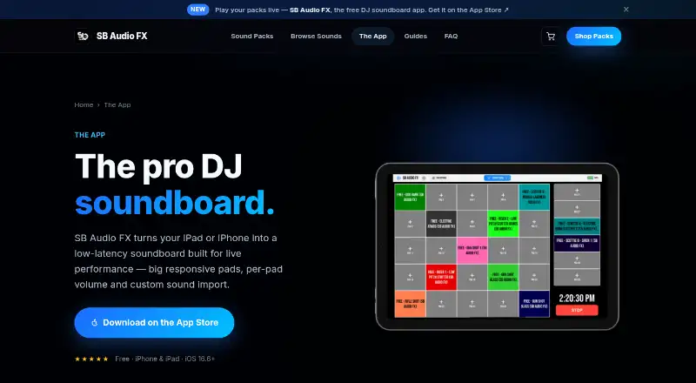The width and height of the screenshot is (696, 383).
Task: Tap the navy blue Gun Shot Glass pad
Action: [x=534, y=304]
